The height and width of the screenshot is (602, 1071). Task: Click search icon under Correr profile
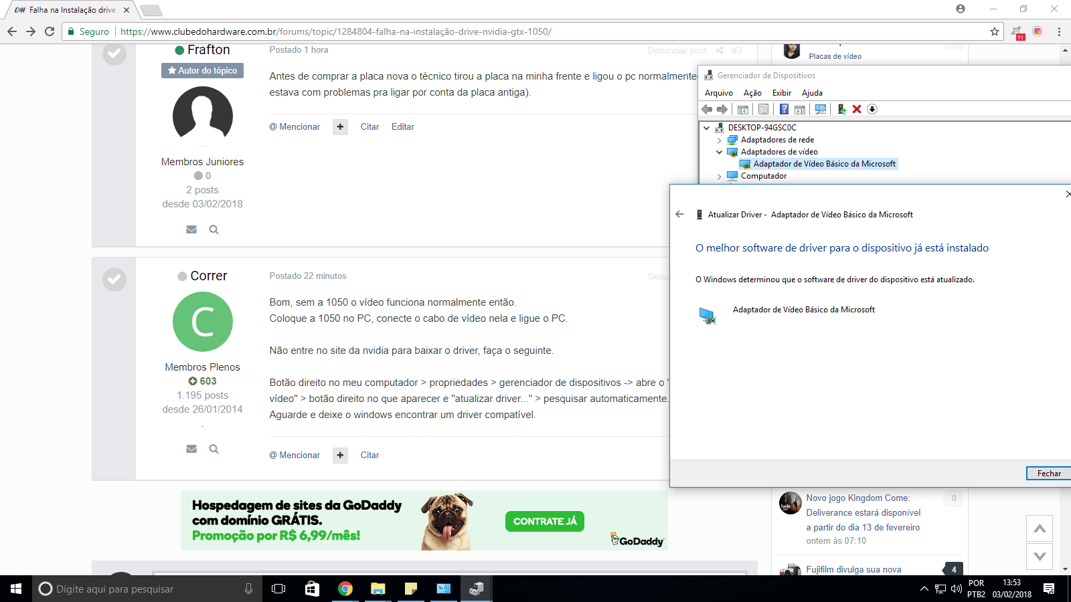click(x=214, y=449)
